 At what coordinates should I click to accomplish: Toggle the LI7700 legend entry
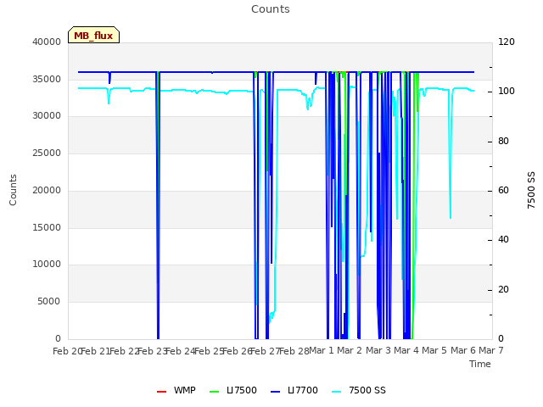[x=294, y=390]
